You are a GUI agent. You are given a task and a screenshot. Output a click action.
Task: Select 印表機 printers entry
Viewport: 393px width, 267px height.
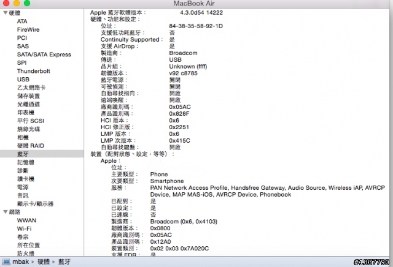[26, 113]
